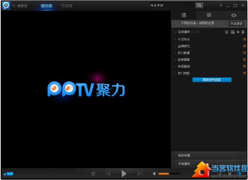Mute audio with the speaker icon
The height and width of the screenshot is (180, 248).
point(154,174)
